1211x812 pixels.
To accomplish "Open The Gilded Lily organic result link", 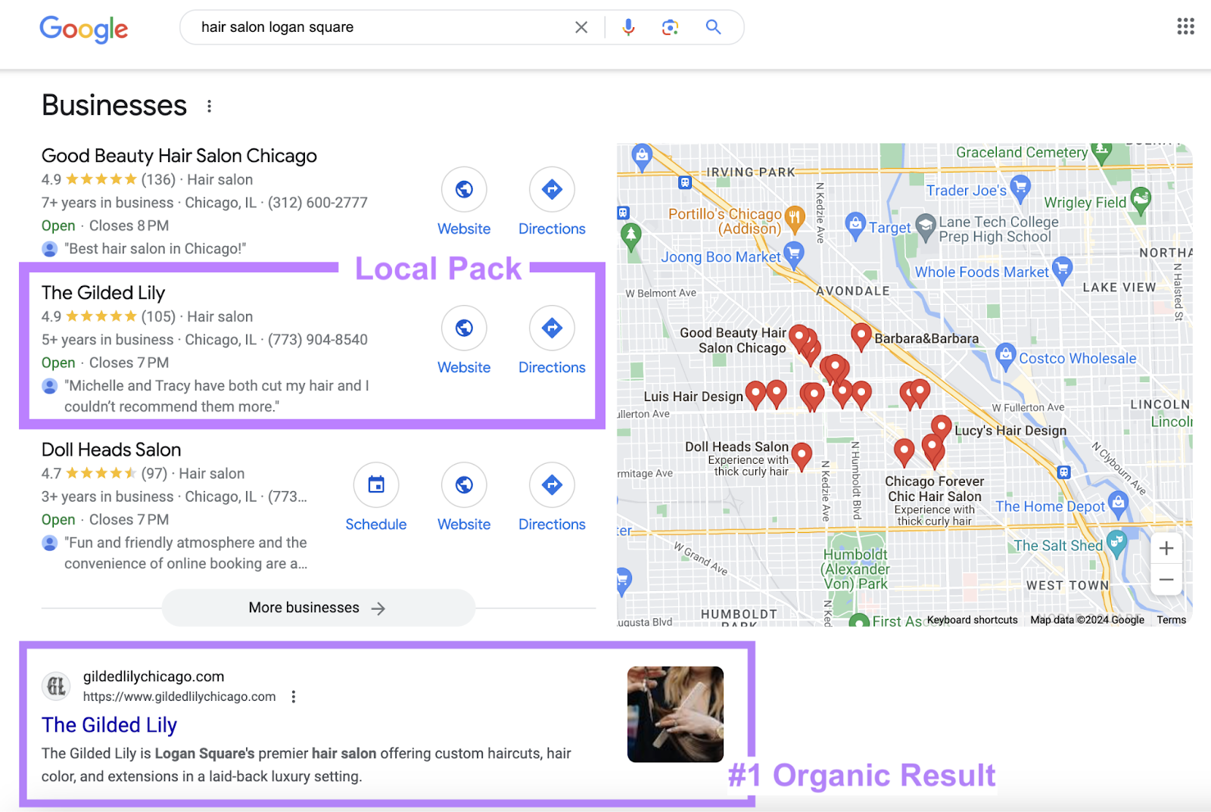I will tap(108, 724).
